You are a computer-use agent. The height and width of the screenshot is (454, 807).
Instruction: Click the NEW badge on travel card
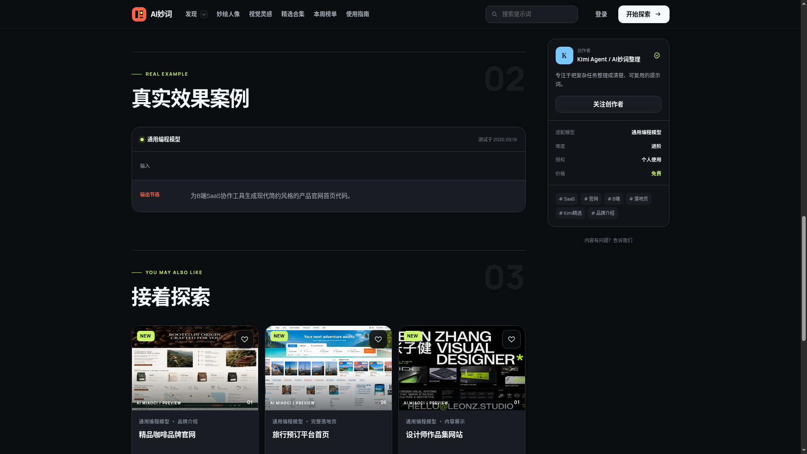point(279,336)
